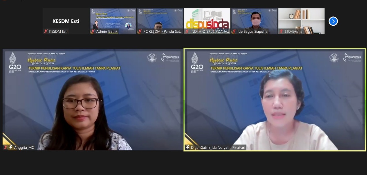This screenshot has width=367, height=175.
Task: Click Ide Bagus Siaputra's muted mic icon
Action: coord(234,31)
